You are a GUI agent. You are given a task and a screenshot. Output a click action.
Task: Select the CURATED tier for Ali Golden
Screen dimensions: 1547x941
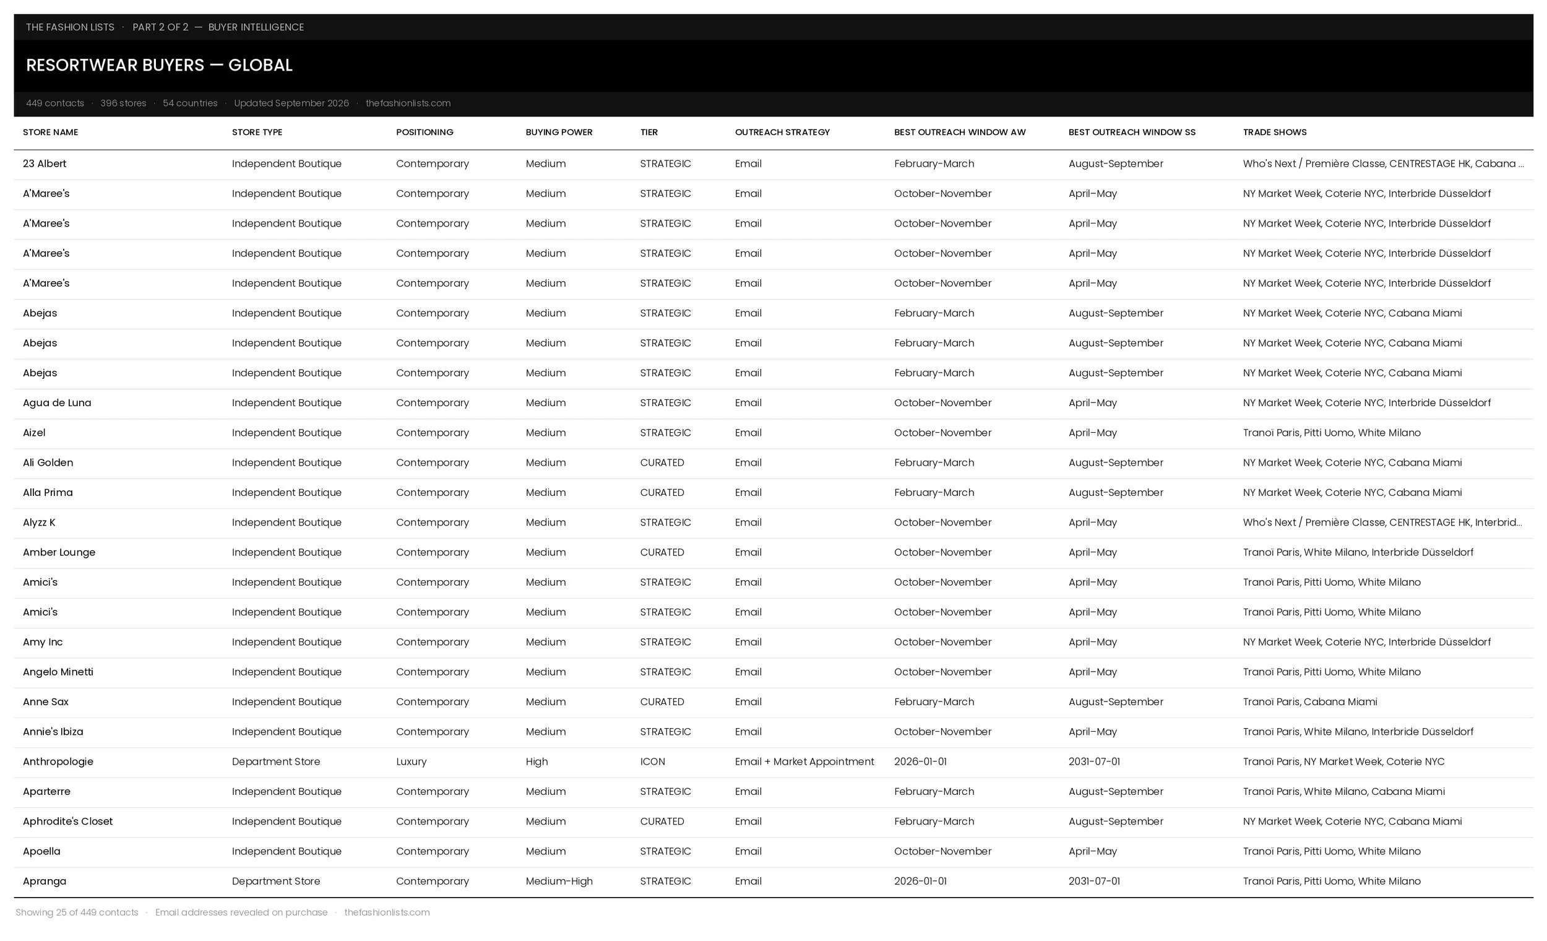click(661, 462)
